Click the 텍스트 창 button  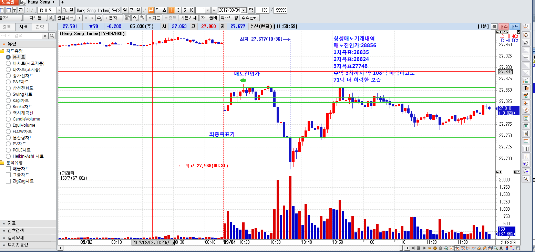coord(229,18)
